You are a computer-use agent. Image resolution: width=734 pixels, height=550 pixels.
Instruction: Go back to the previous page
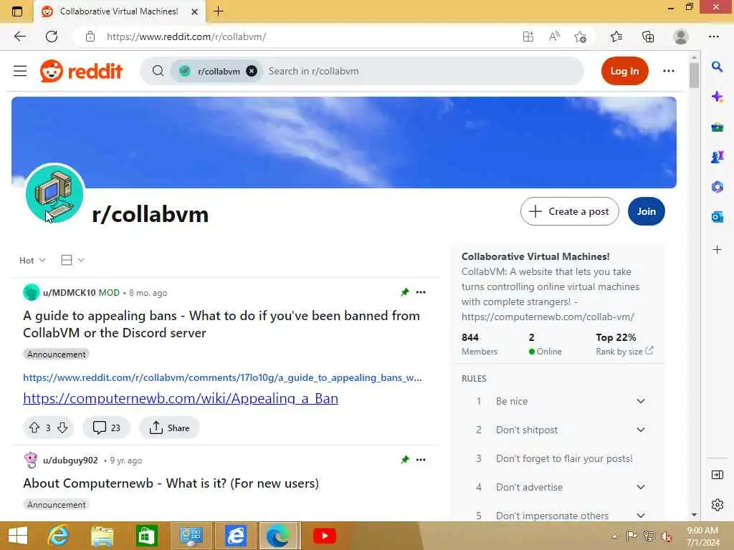coord(19,37)
